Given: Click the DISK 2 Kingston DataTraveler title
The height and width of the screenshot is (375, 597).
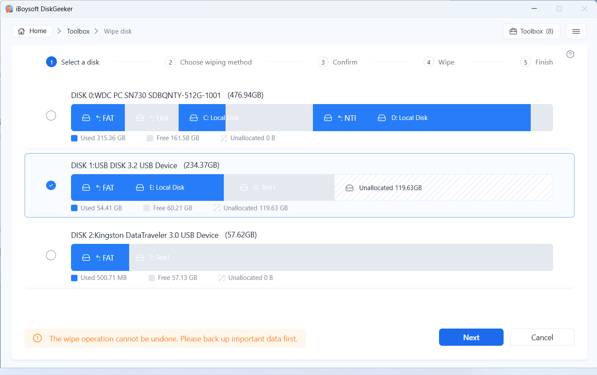Looking at the screenshot, I should tap(145, 235).
